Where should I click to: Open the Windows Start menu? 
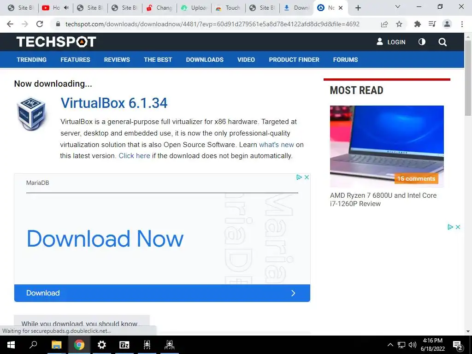click(x=11, y=345)
